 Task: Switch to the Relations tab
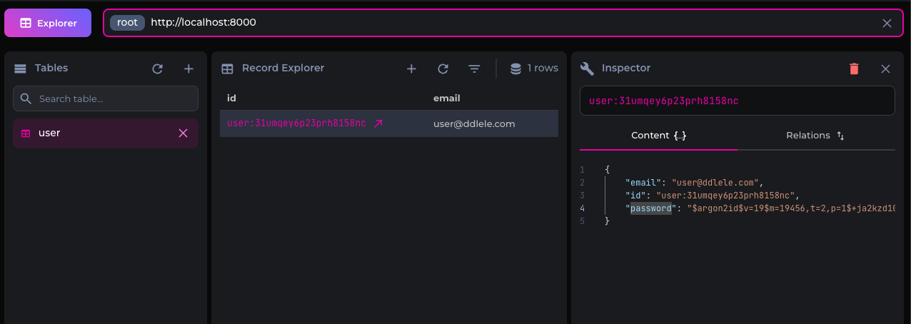[815, 136]
